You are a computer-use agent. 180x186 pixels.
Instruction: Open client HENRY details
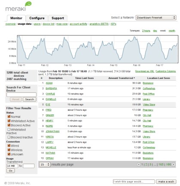click(49, 121)
